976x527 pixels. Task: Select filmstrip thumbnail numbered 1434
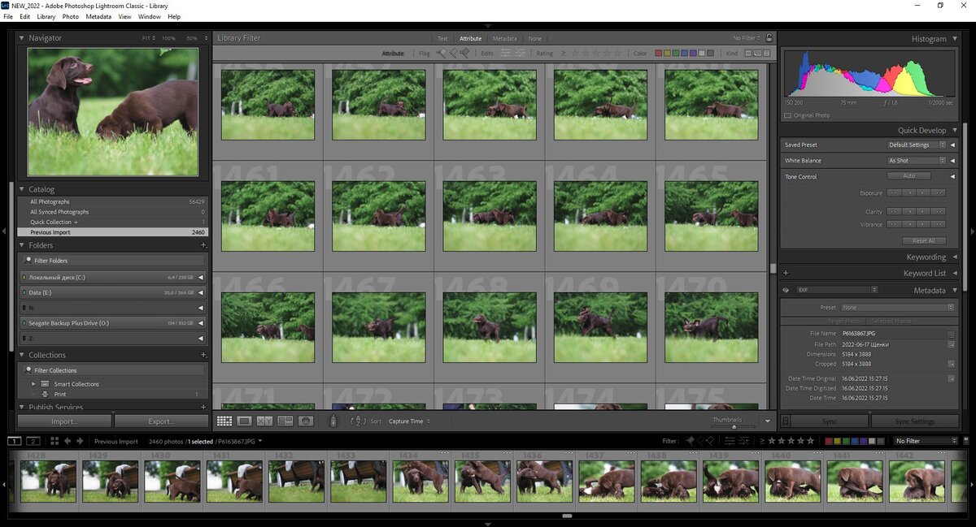click(420, 481)
